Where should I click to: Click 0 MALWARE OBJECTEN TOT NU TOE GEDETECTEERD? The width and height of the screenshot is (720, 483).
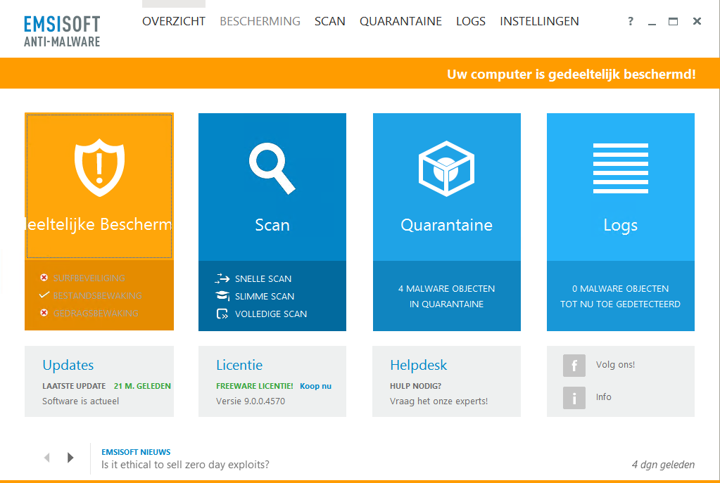point(620,296)
